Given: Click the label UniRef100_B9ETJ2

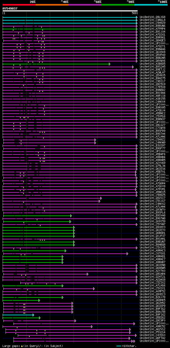Looking at the screenshot, I should point(152,69).
